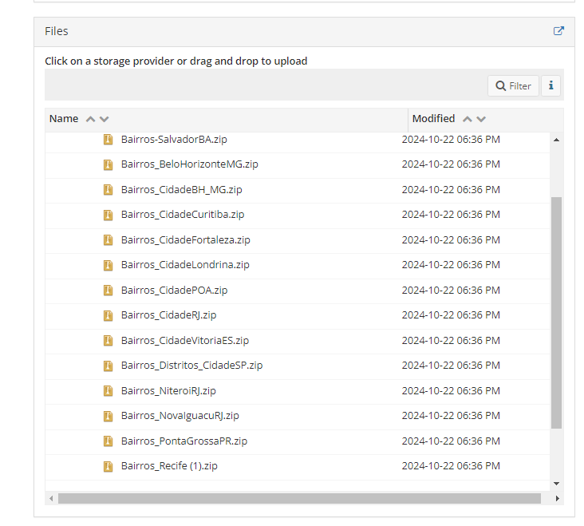Viewport: 584px width, 526px height.
Task: Click the horizontal scrollbar right arrow
Action: click(x=557, y=498)
